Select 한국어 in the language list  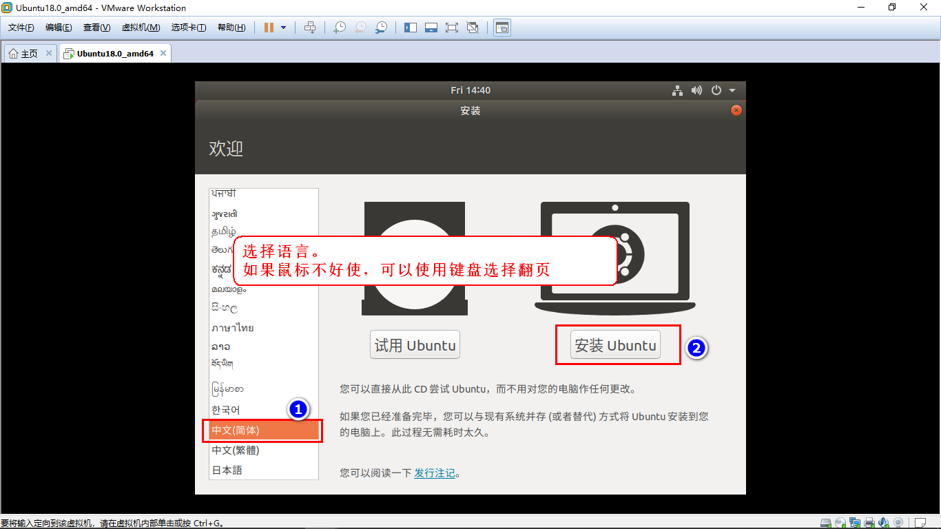(265, 410)
